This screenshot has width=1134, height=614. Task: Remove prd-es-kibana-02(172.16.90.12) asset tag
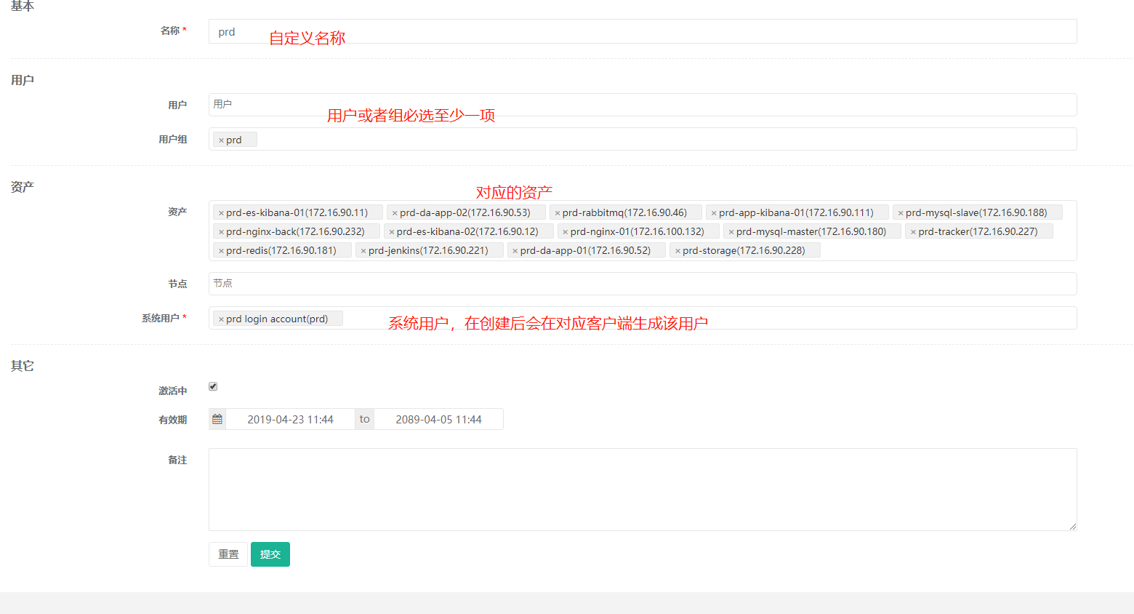392,232
